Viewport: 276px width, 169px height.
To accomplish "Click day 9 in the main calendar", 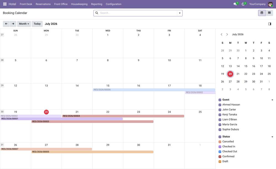I will [139, 60].
